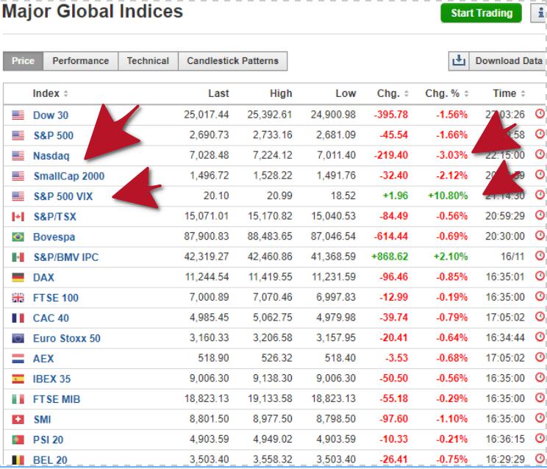Viewport: 547px width, 469px height.
Task: Click the clock icon in SMI row
Action: 540,418
